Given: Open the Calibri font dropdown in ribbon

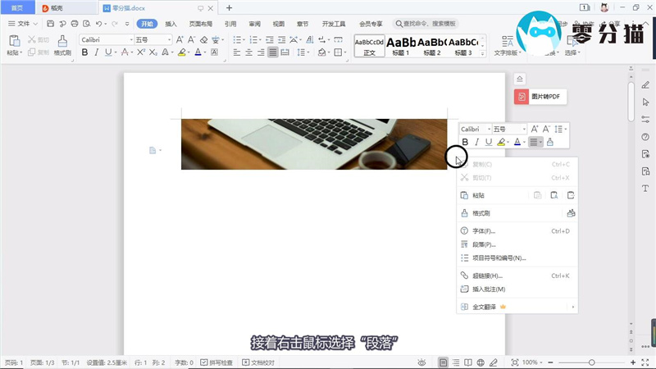Looking at the screenshot, I should point(131,39).
